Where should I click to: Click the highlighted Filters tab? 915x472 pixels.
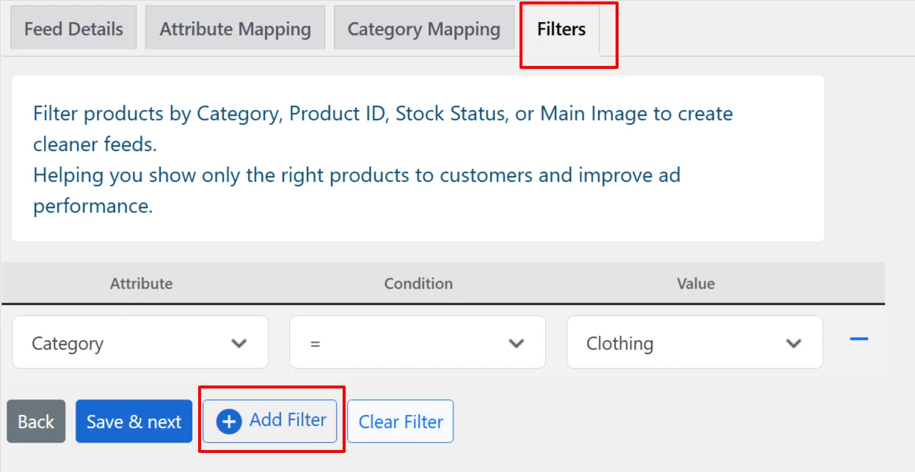[560, 29]
